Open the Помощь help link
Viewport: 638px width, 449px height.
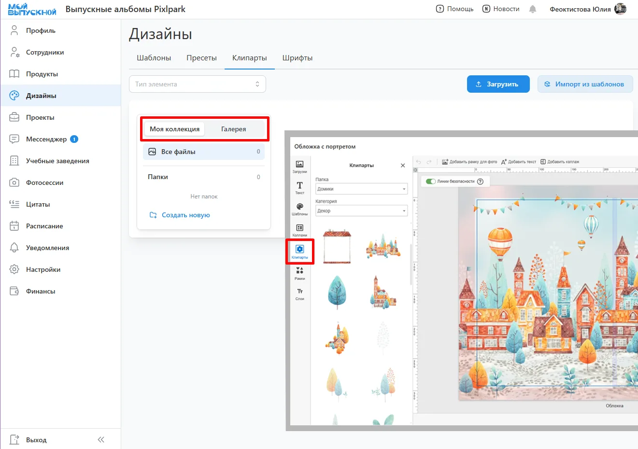pyautogui.click(x=454, y=9)
